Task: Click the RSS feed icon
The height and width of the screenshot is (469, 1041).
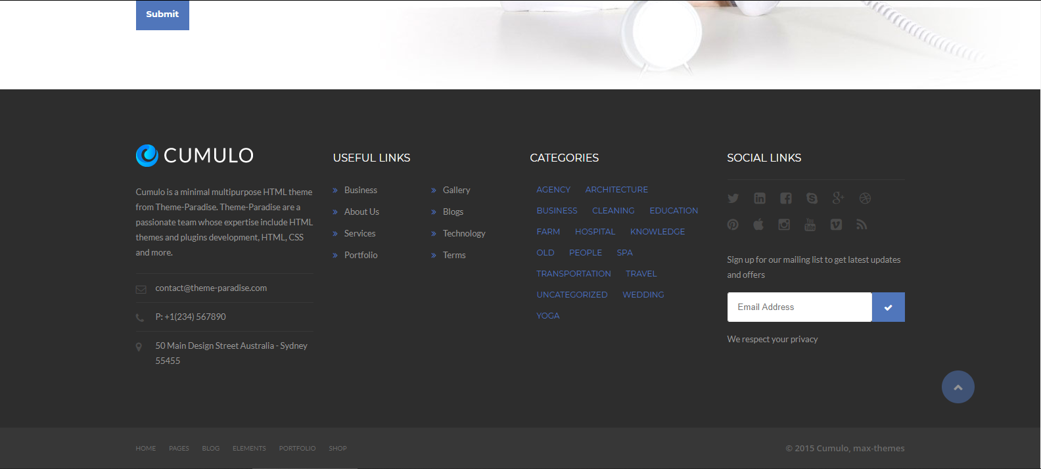Action: pyautogui.click(x=862, y=225)
